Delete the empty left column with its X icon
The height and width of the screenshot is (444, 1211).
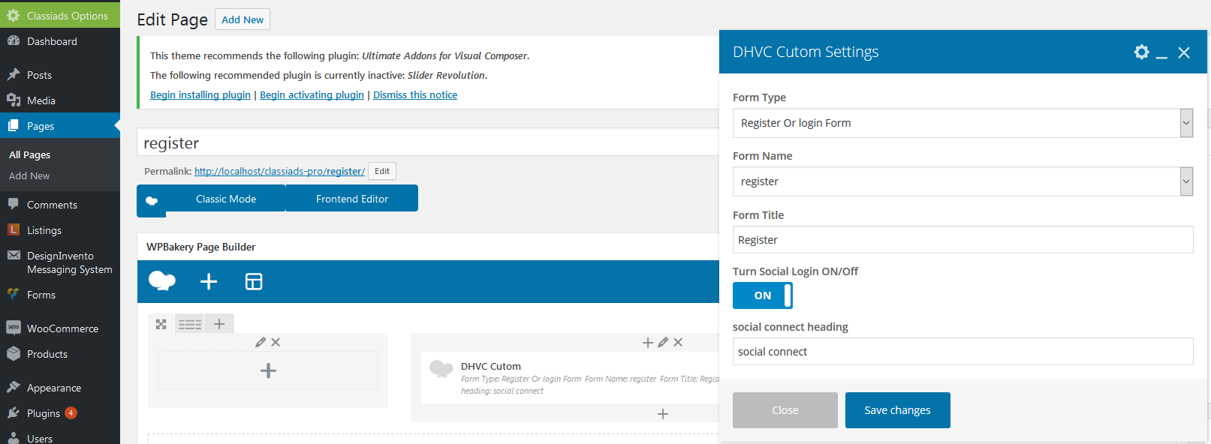pyautogui.click(x=276, y=342)
